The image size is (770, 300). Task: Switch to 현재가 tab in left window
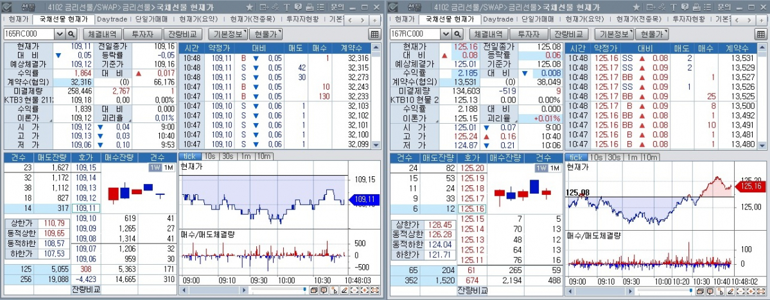[18, 19]
